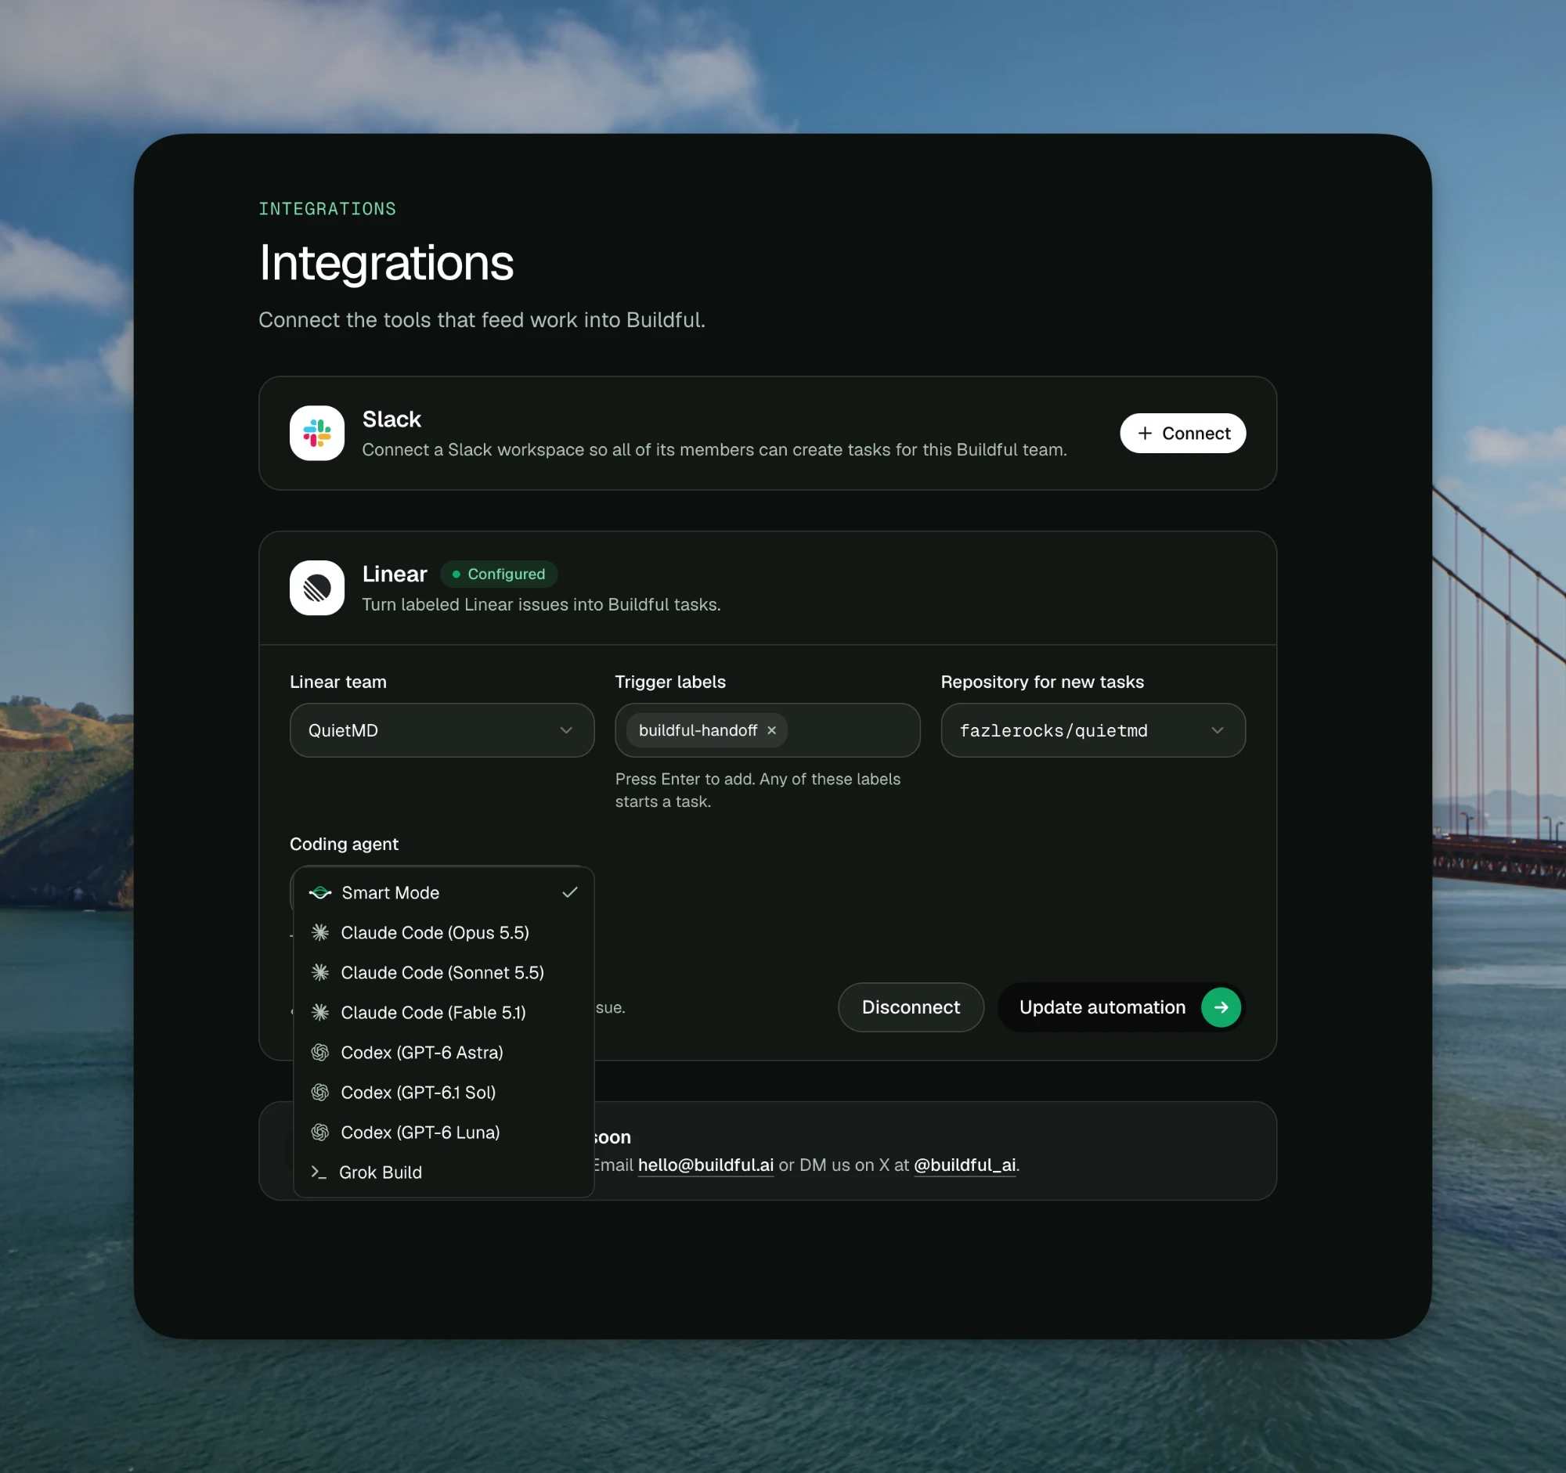Expand the repository chevron arrow
Screen dimensions: 1566x1473
[x=1218, y=730]
